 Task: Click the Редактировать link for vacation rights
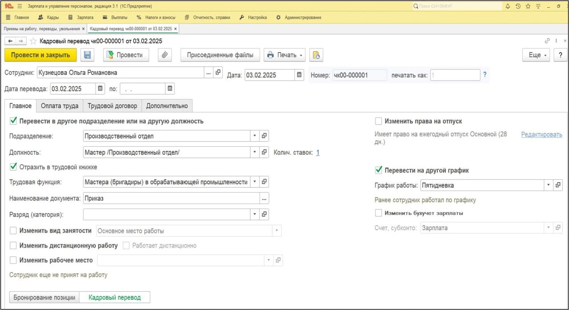pyautogui.click(x=542, y=134)
